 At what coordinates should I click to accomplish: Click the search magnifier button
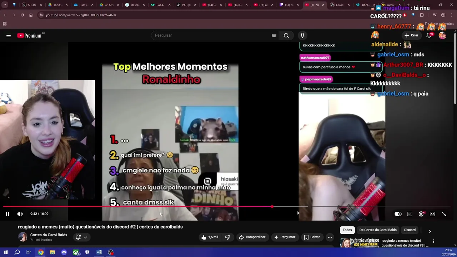coord(286,35)
